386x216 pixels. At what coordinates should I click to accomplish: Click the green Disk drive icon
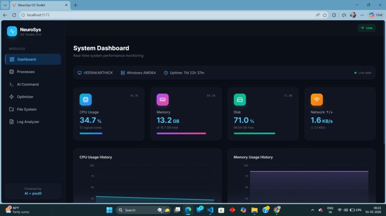point(239,100)
